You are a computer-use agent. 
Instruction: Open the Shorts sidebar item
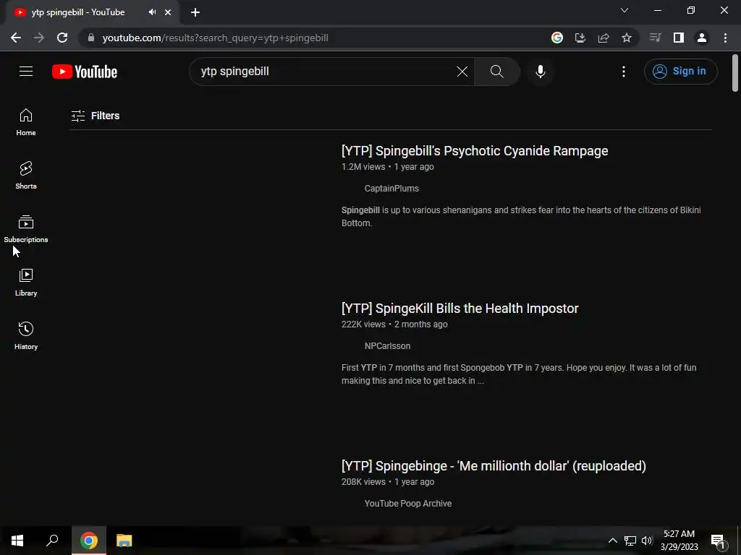point(26,176)
